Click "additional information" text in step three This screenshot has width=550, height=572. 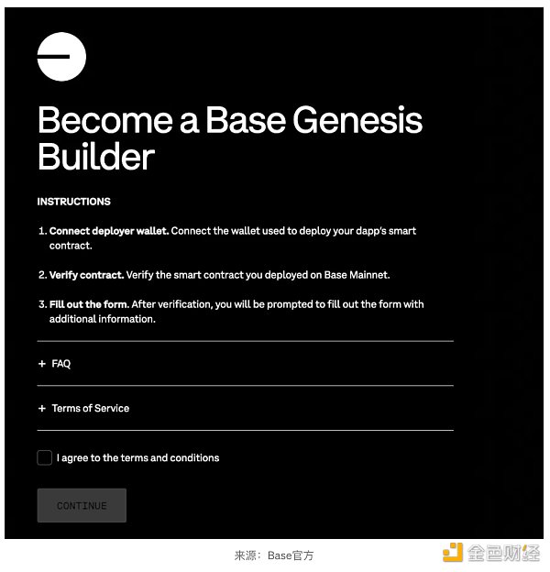click(x=103, y=319)
